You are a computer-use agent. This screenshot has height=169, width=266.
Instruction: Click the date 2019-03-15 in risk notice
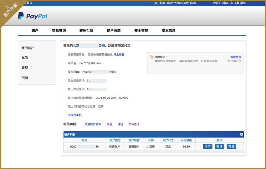point(234,61)
